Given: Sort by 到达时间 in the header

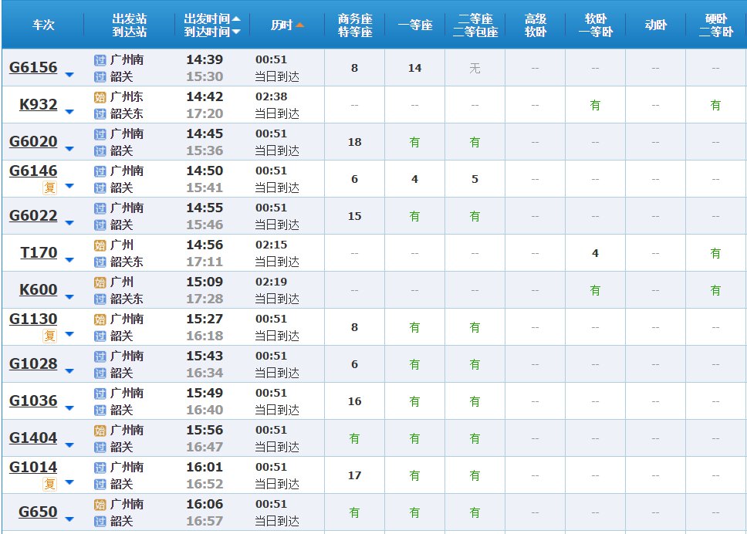Looking at the screenshot, I should coord(212,32).
